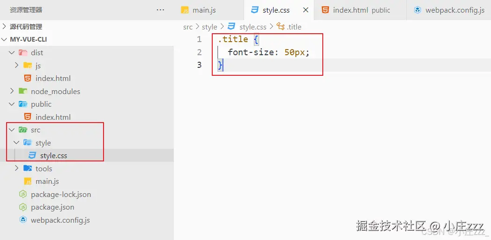Click the dist folder icon
This screenshot has width=491, height=240.
23,52
